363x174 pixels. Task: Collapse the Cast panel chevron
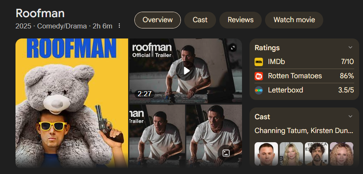350,116
